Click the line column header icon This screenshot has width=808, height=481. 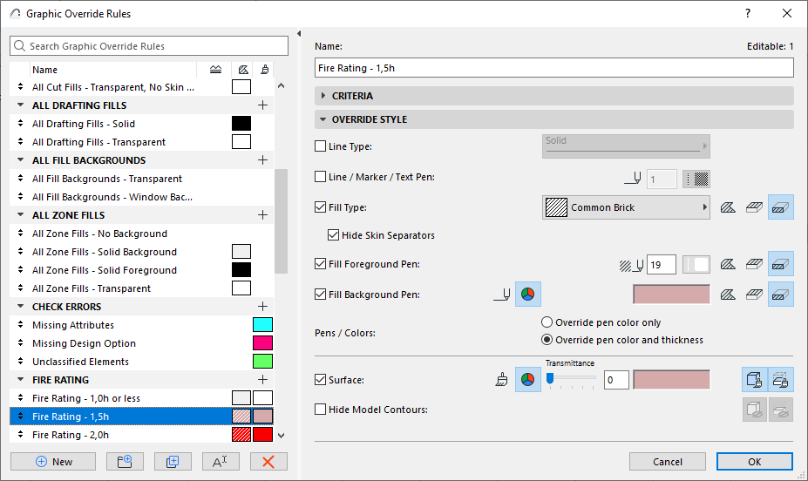point(216,70)
